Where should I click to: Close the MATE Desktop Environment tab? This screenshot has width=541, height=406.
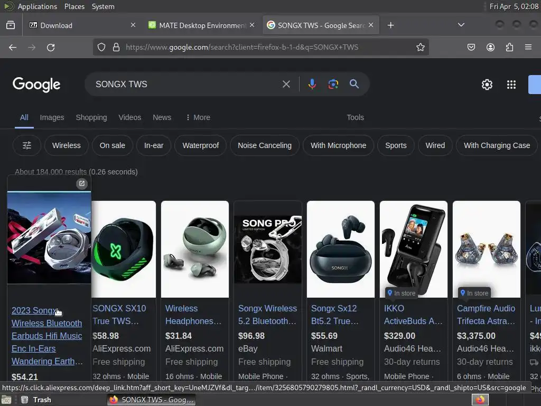click(252, 25)
